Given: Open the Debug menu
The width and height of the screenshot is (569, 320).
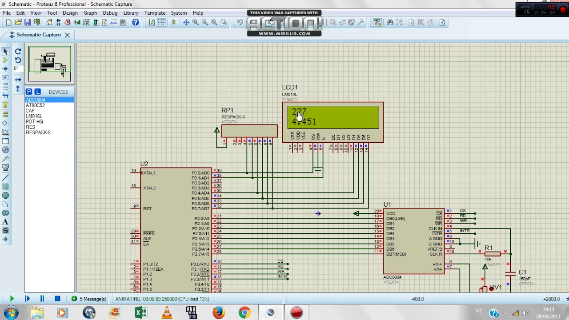Looking at the screenshot, I should click(x=110, y=13).
